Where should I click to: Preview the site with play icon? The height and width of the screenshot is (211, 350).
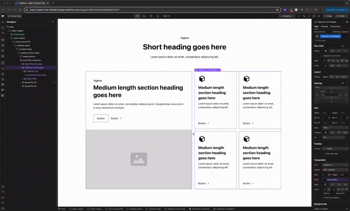(319, 16)
